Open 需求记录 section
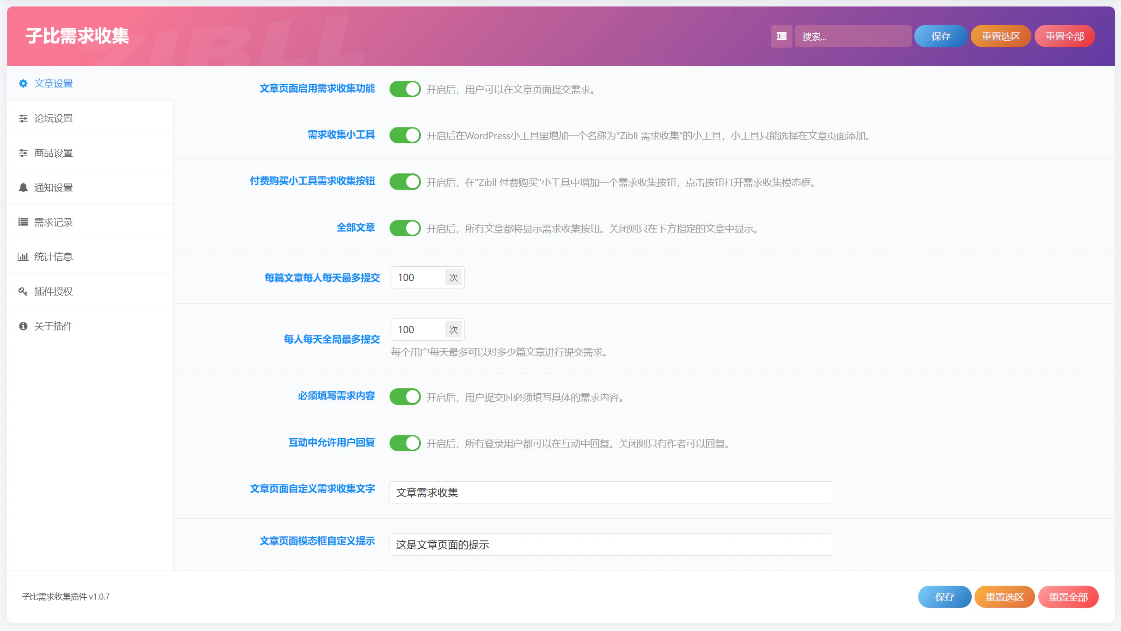Screen dimensions: 1121x631 90,222
